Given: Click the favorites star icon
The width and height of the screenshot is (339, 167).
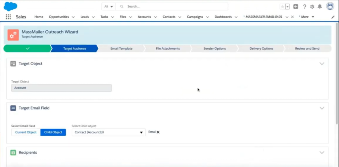Looking at the screenshot, I should 282,7.
